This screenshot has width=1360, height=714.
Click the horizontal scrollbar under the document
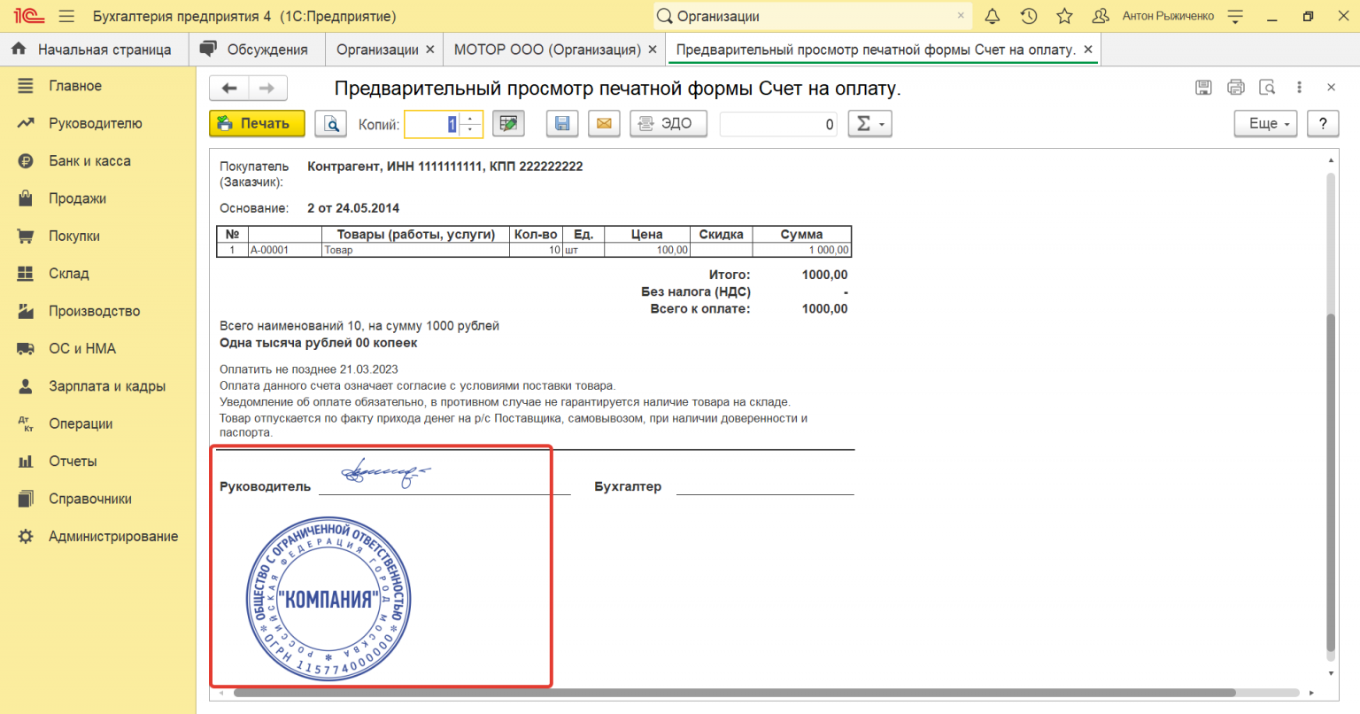[x=735, y=693]
